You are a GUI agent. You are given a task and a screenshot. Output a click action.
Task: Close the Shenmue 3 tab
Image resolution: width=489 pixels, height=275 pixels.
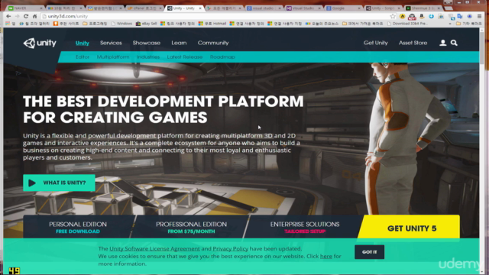pos(439,8)
